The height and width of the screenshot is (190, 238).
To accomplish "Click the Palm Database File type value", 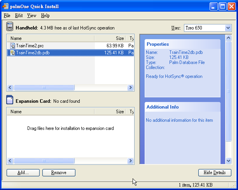I will (x=187, y=62).
